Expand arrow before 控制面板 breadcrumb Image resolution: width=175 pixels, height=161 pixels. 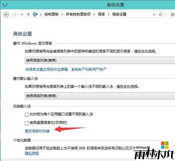tap(41, 14)
